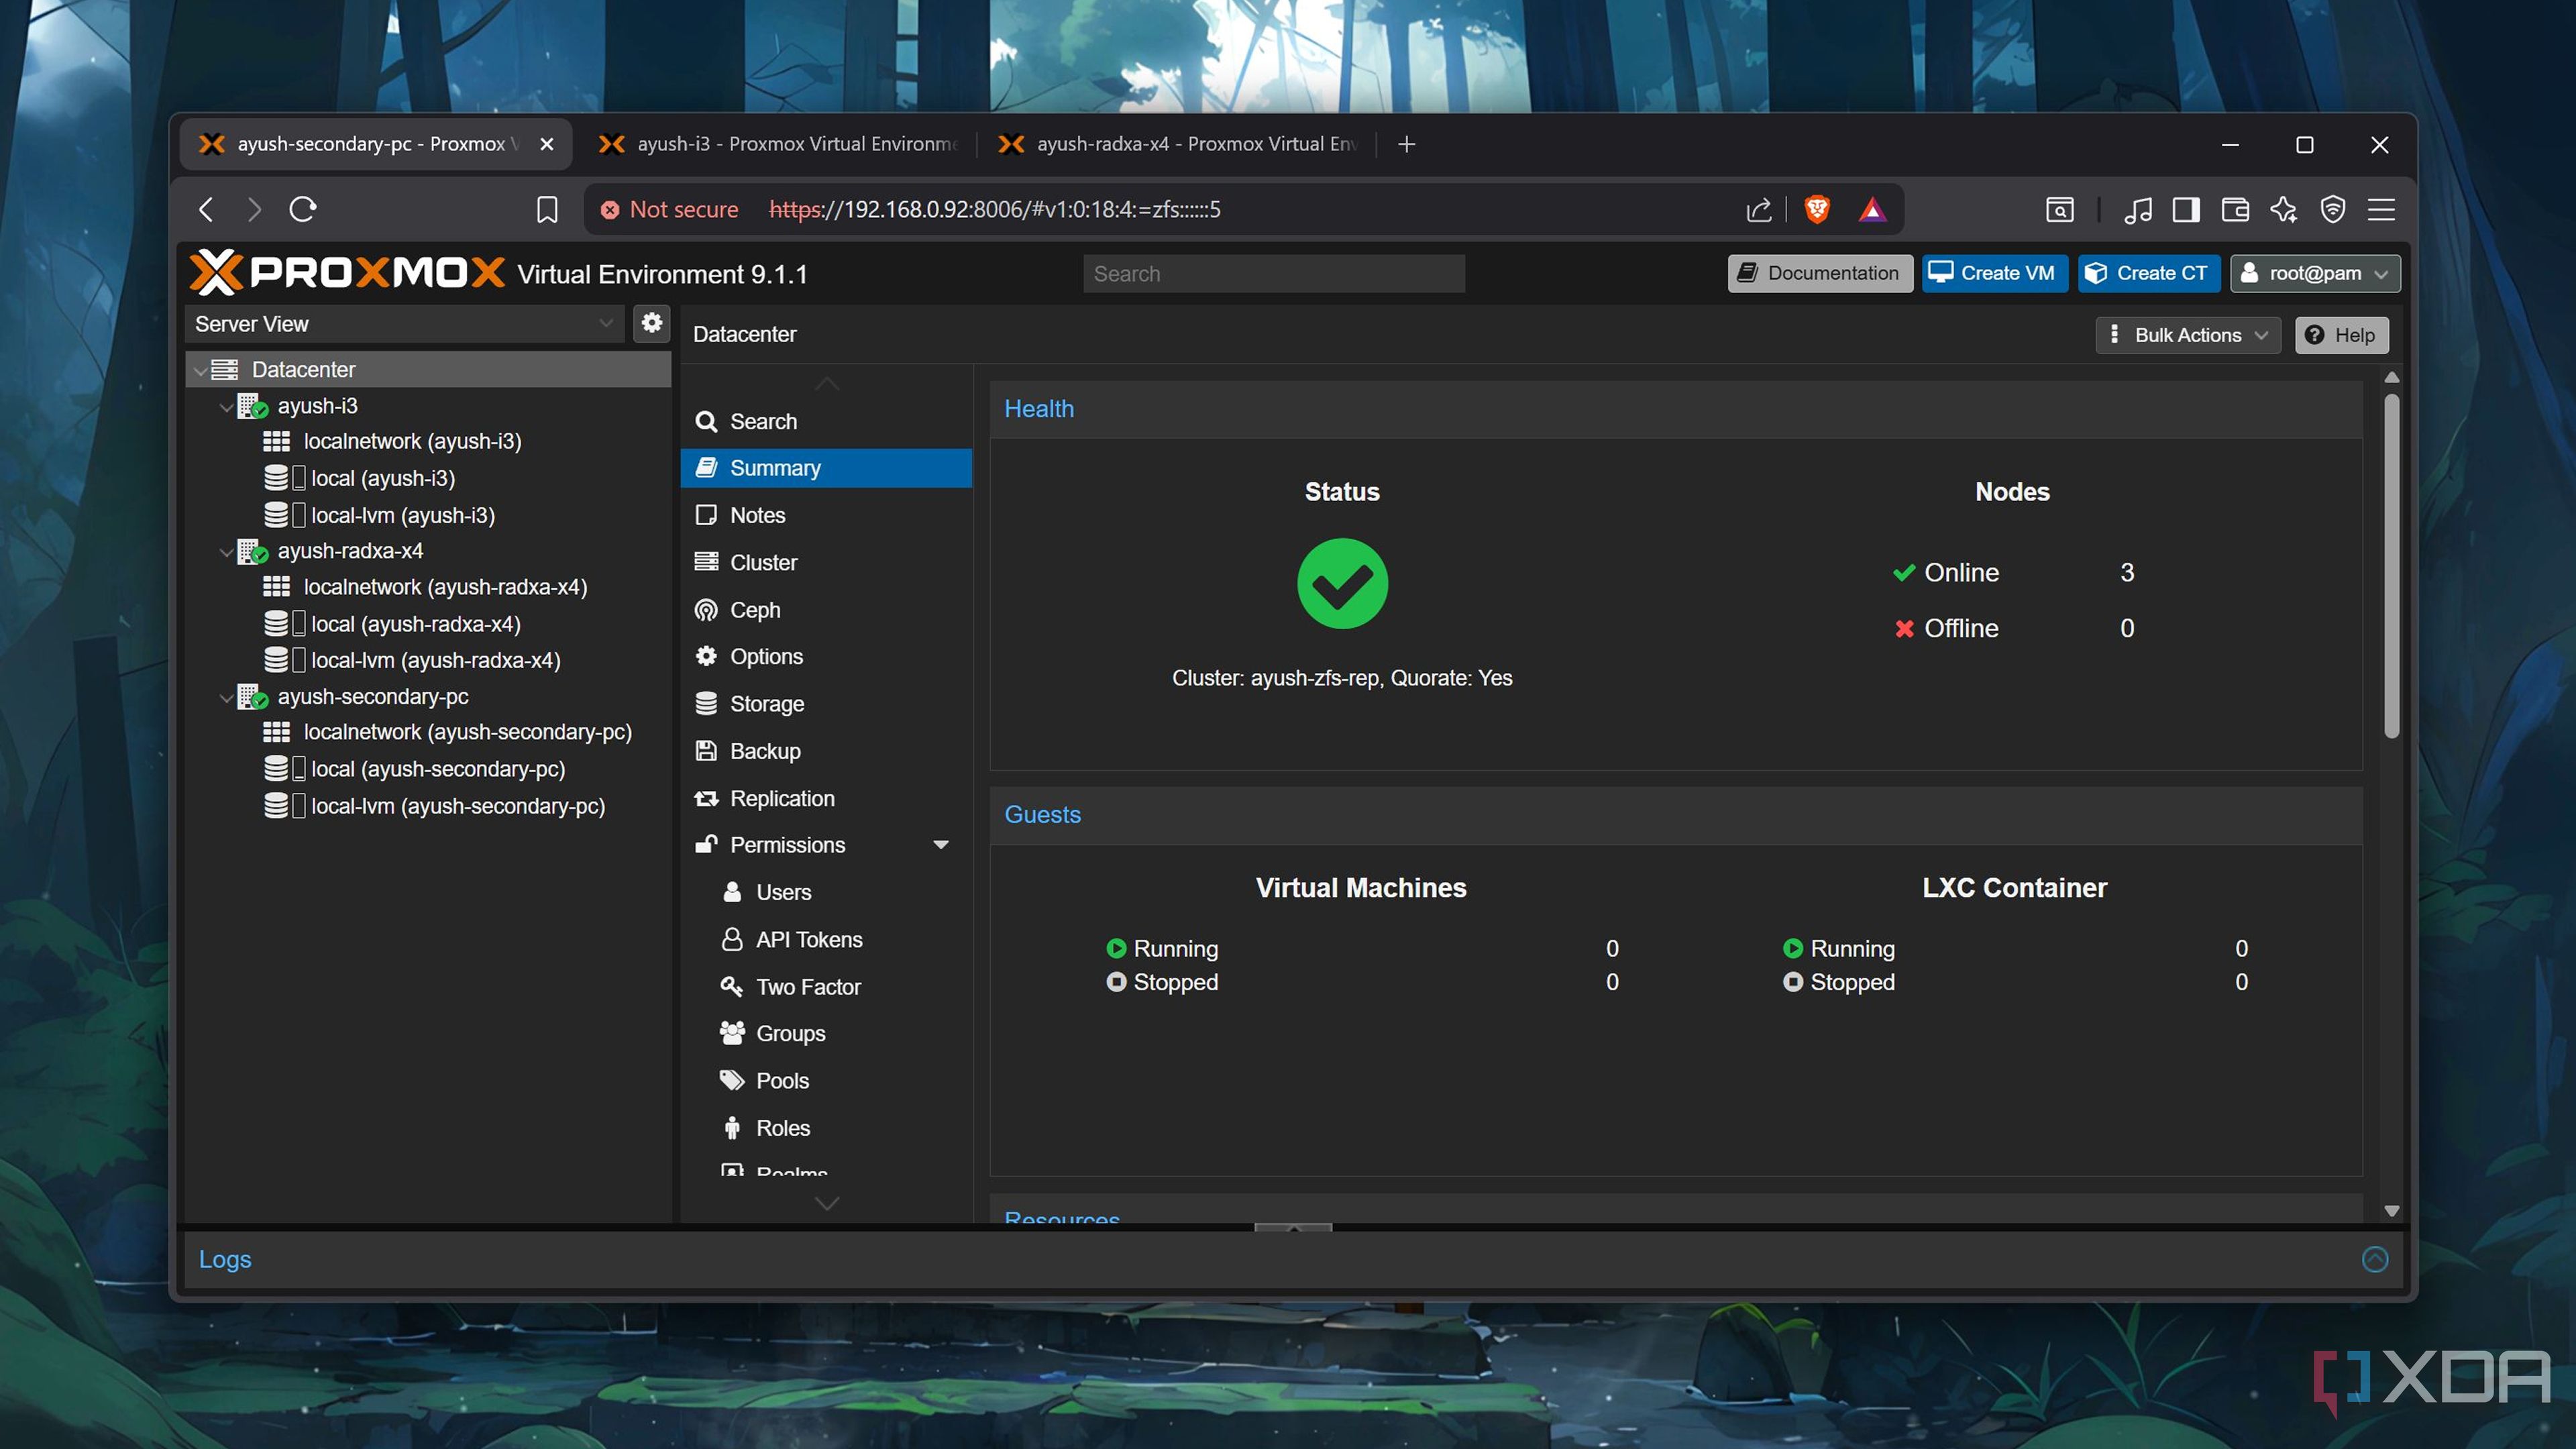Expand the Logs panel with the circle arrow
Viewport: 2576px width, 1449px height.
click(2374, 1259)
